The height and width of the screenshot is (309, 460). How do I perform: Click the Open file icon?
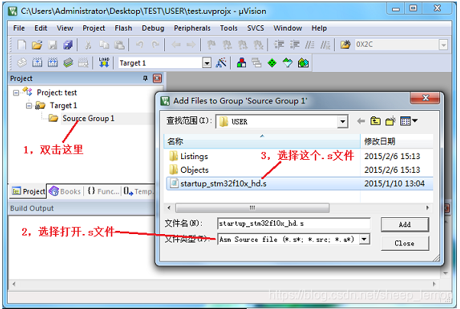[37, 44]
